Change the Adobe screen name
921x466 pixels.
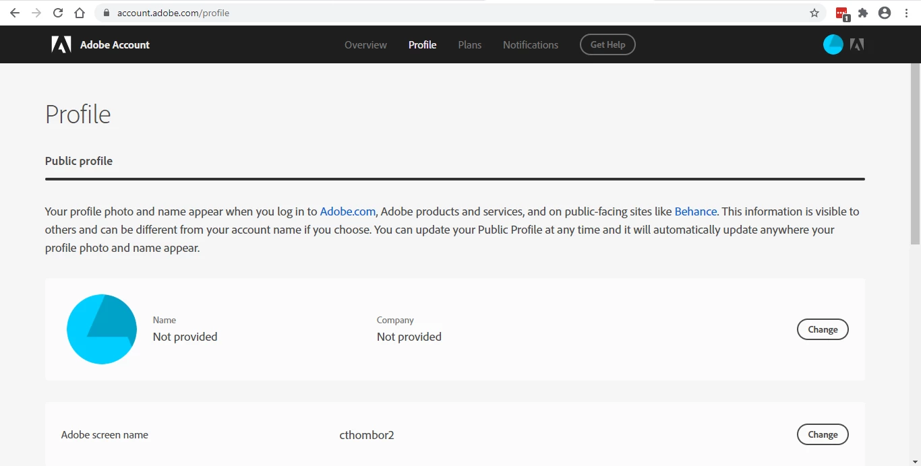(823, 434)
